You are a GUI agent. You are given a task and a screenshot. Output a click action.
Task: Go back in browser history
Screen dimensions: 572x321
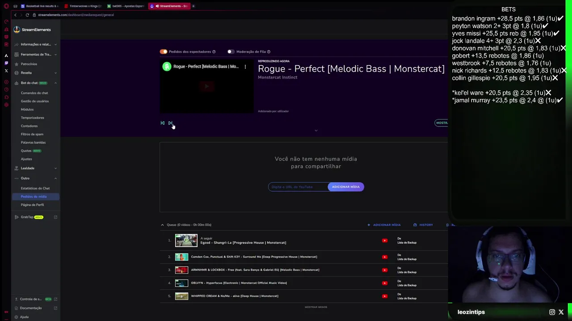pyautogui.click(x=15, y=15)
